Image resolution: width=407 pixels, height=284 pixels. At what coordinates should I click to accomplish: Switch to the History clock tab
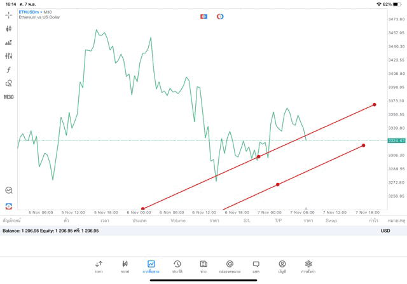pos(177,266)
